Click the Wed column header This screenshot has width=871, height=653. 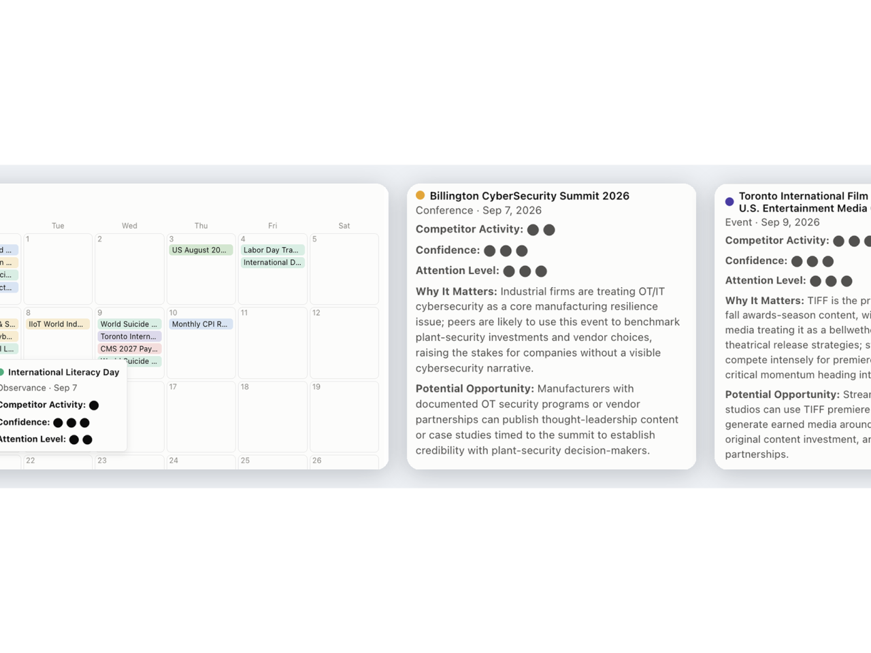(x=129, y=226)
